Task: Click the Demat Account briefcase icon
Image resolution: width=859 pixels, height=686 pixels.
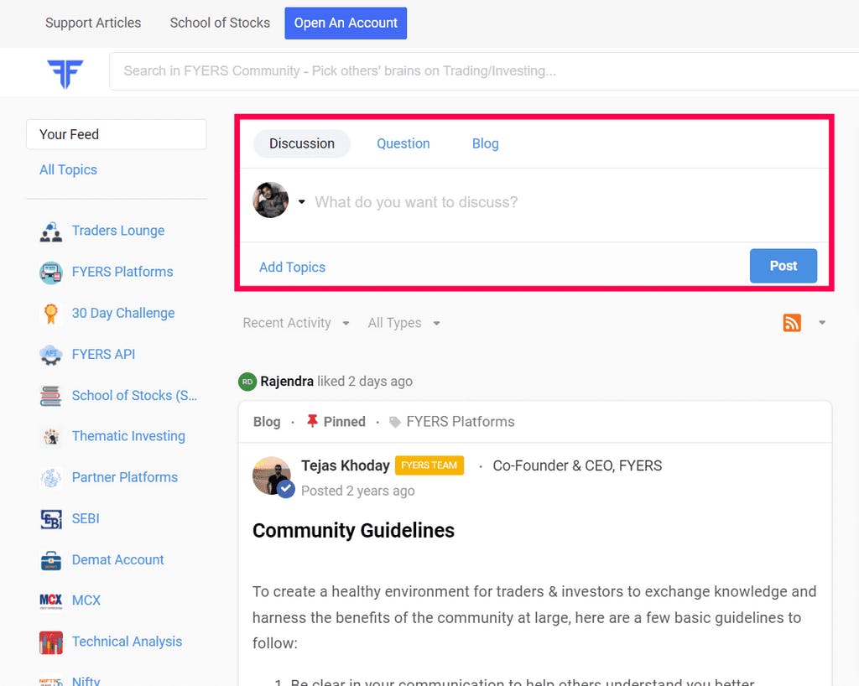Action: [x=51, y=560]
